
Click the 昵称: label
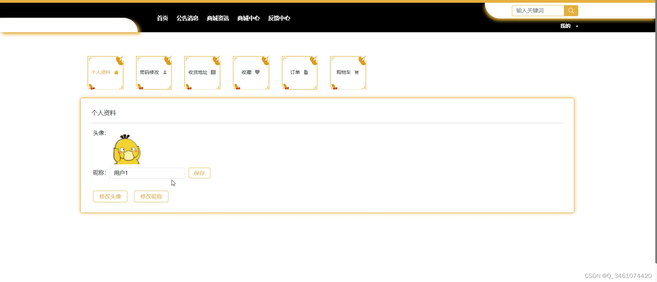100,173
